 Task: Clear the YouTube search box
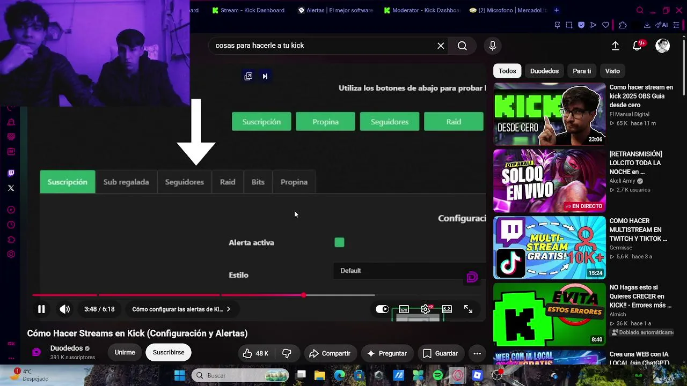click(441, 46)
